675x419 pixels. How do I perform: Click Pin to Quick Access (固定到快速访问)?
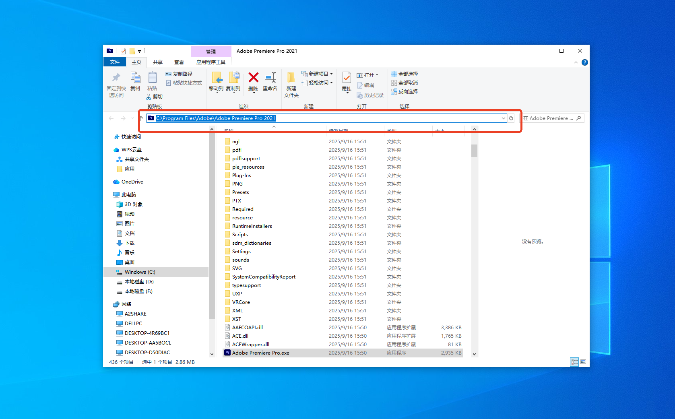pyautogui.click(x=116, y=78)
